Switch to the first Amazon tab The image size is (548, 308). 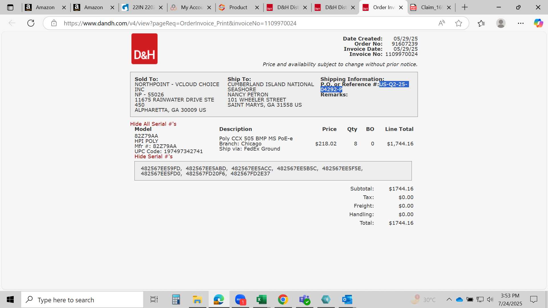click(45, 7)
